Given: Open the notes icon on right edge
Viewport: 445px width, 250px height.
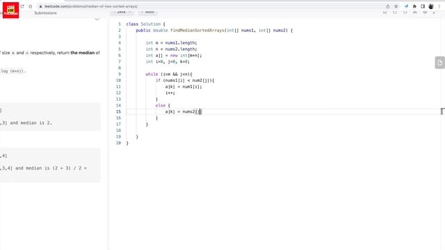Looking at the screenshot, I should 440,62.
